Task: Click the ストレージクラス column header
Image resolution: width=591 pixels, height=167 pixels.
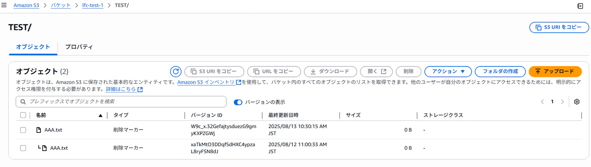Action: [x=443, y=115]
